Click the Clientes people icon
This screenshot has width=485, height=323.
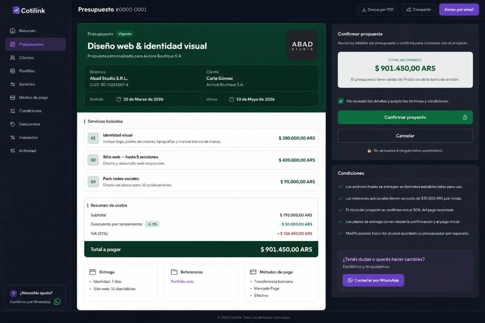[x=13, y=58]
